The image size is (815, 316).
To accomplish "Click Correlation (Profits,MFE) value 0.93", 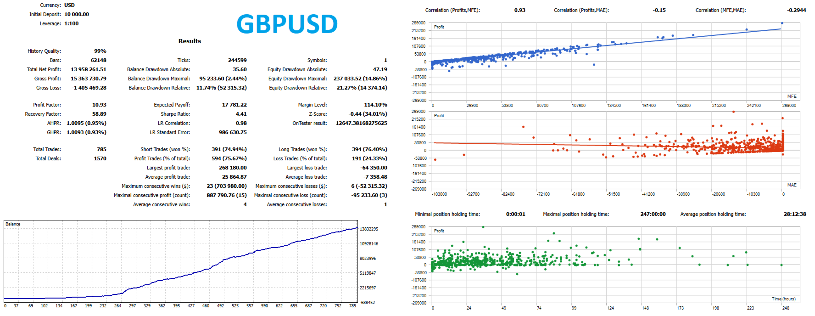I will tap(519, 10).
